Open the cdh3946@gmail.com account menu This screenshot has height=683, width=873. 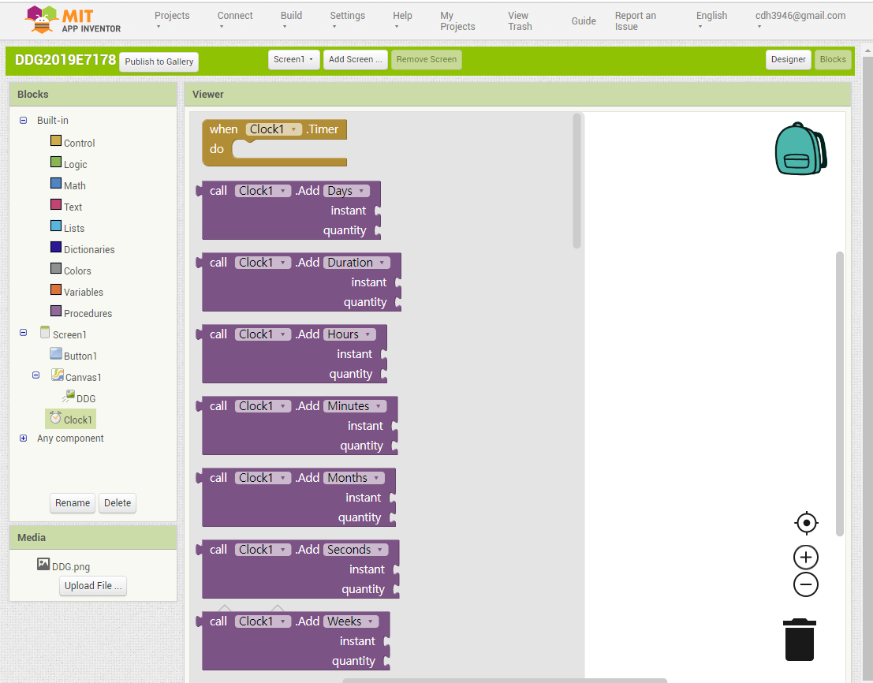click(x=800, y=21)
